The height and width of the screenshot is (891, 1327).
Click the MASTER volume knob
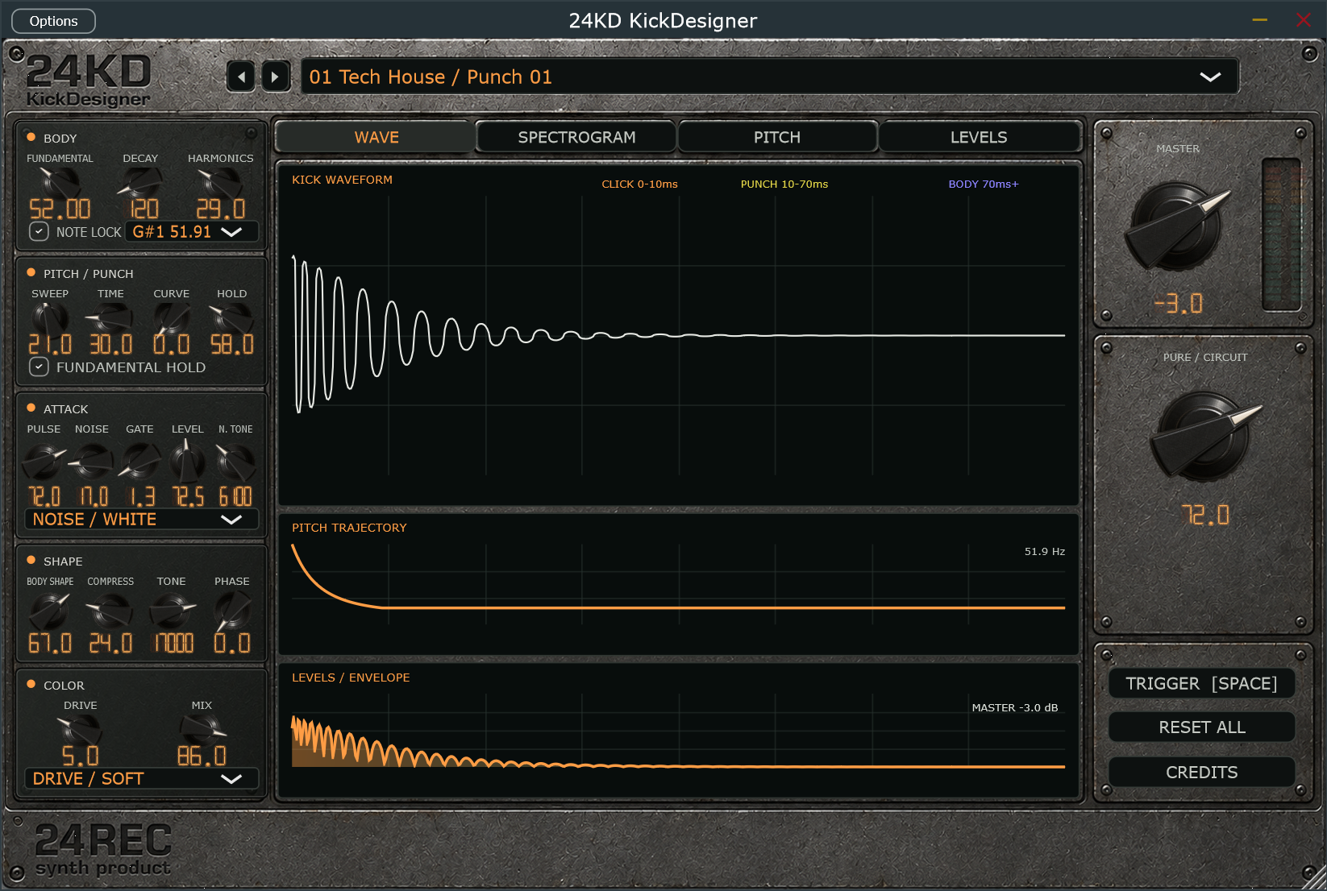[1176, 226]
